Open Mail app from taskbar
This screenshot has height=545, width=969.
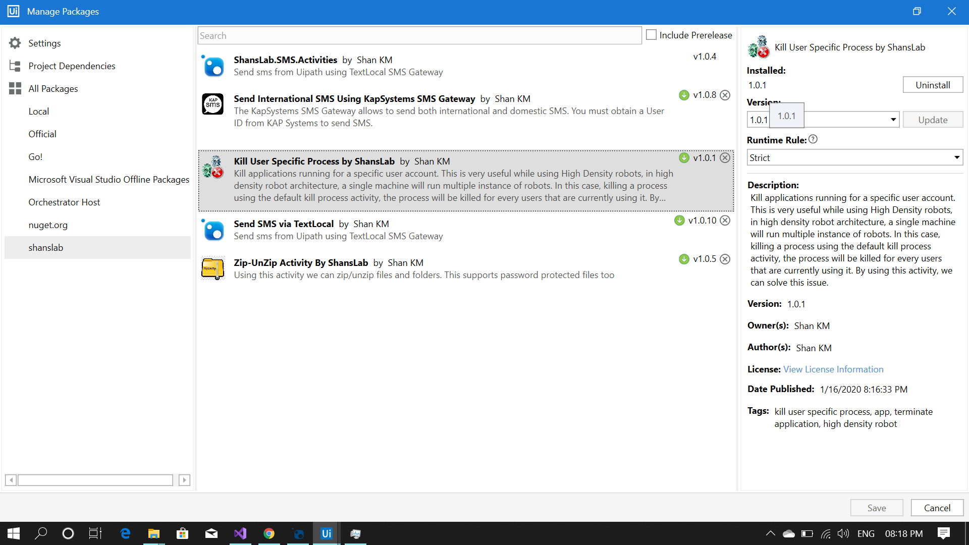click(211, 533)
